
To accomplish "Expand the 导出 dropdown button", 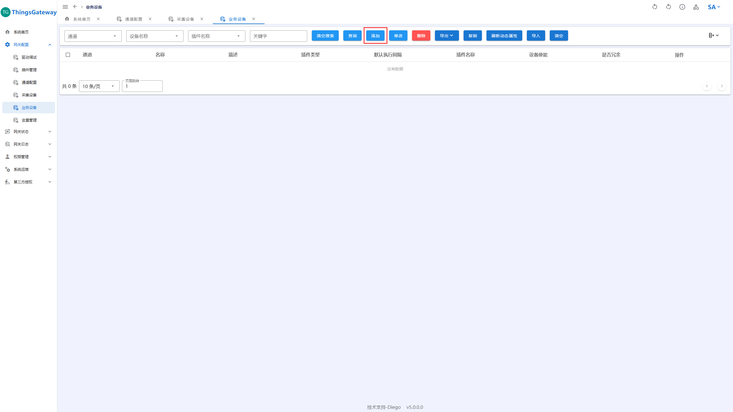I will 447,36.
